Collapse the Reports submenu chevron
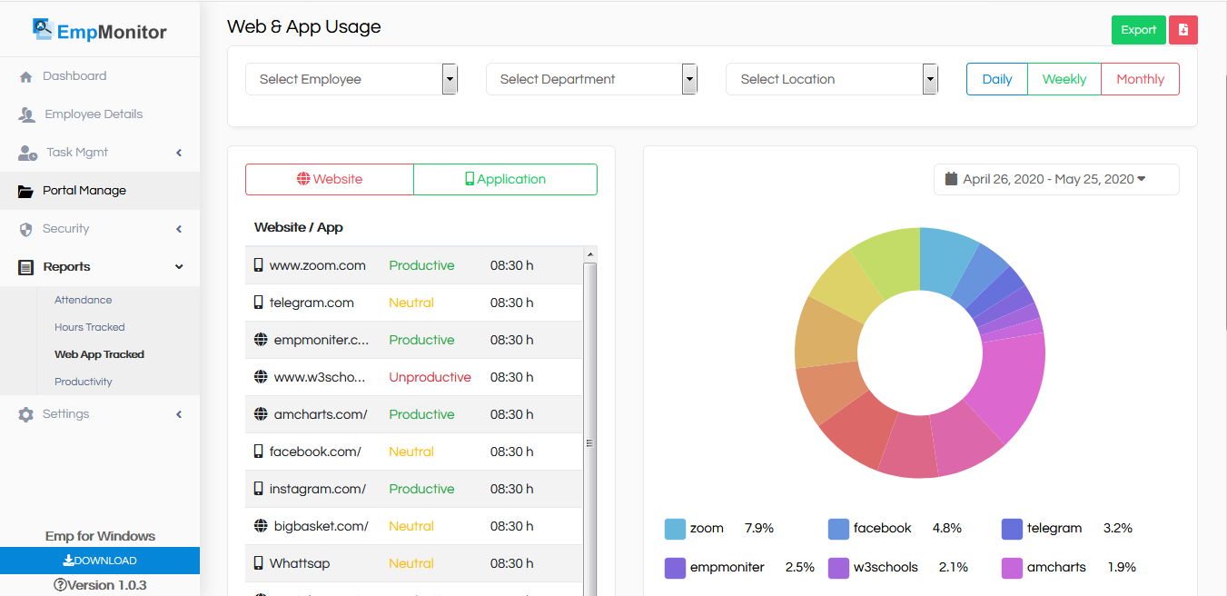Viewport: 1227px width, 596px height. [x=179, y=267]
